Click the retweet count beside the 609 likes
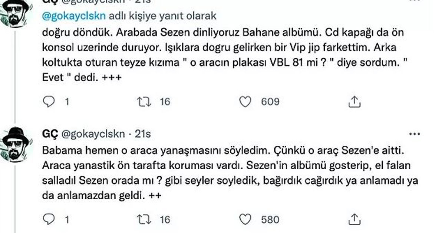This screenshot has width=445, height=233. [165, 101]
